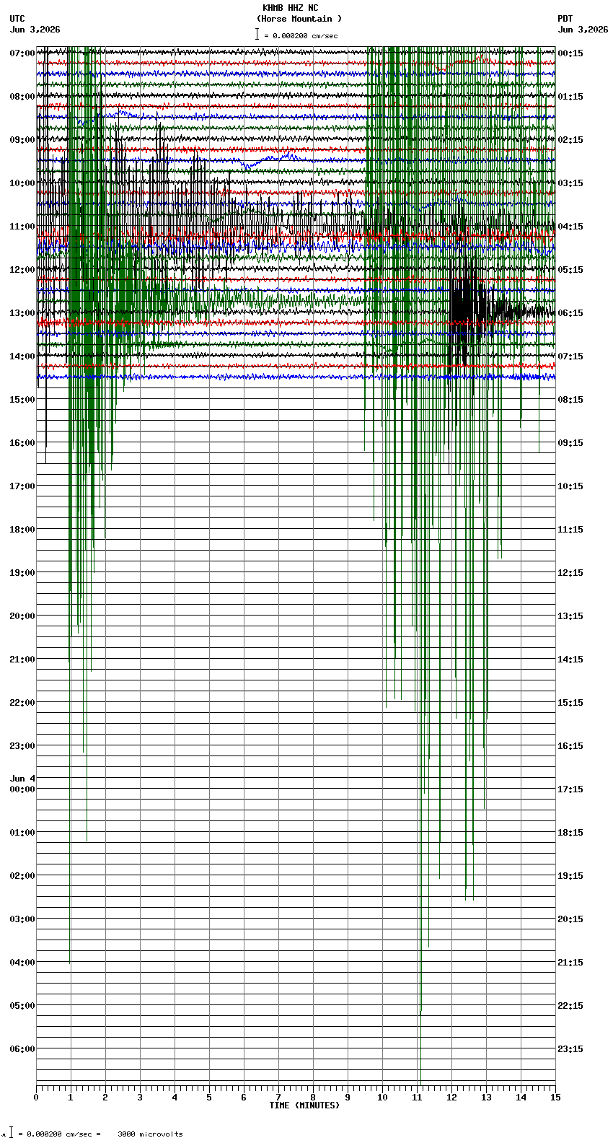Click the 09:00 UTC time label

(22, 140)
